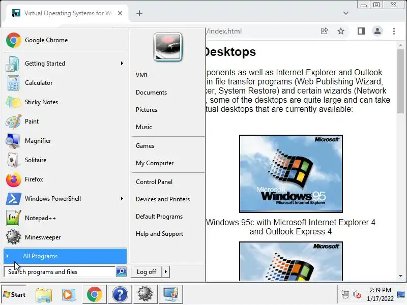Image resolution: width=407 pixels, height=305 pixels.
Task: Launch Notepad++ from the Start menu
Action: [65, 218]
